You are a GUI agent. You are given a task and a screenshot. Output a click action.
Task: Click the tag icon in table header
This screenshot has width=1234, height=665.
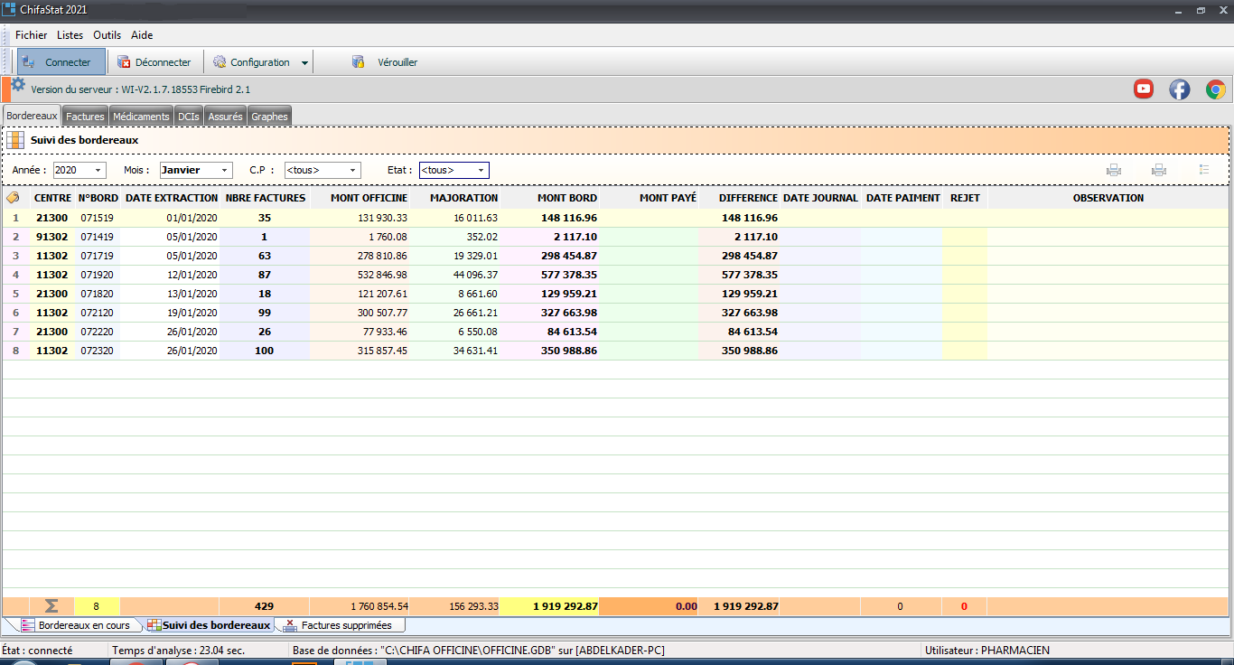click(x=14, y=198)
